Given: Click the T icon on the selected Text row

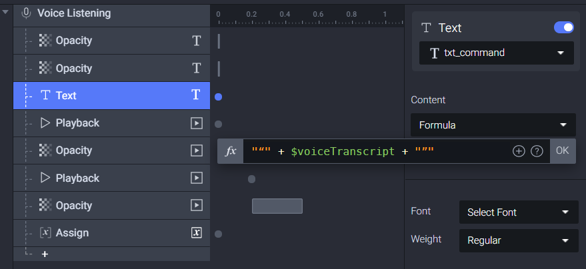Looking at the screenshot, I should click(197, 95).
